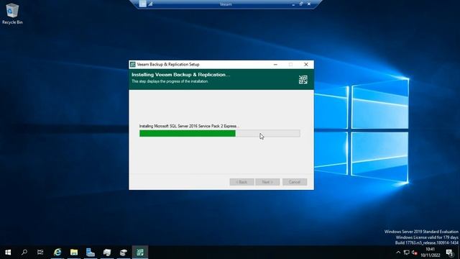Click the Installing Microsoft SQL Server status text
Screen dimensions: 460x259
[x=189, y=126]
